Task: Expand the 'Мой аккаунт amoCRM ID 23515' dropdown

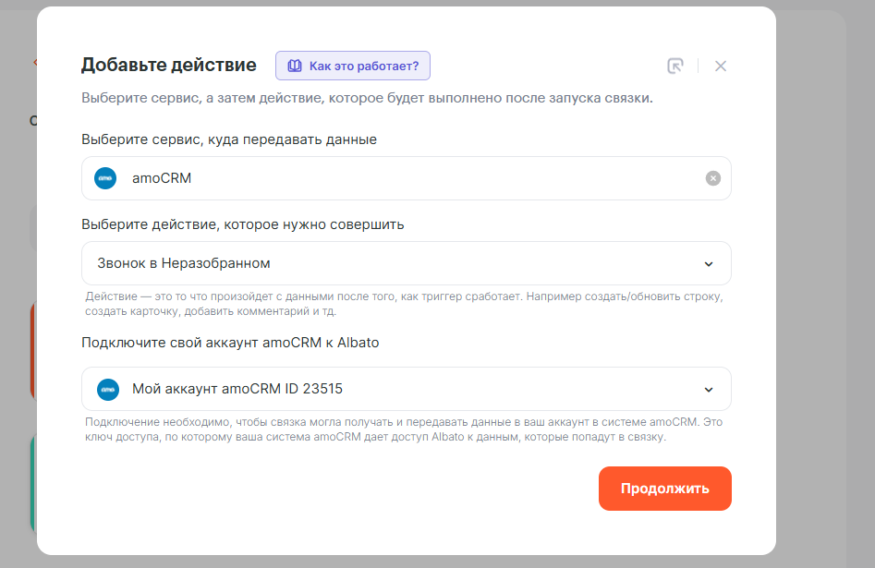Action: click(x=407, y=389)
